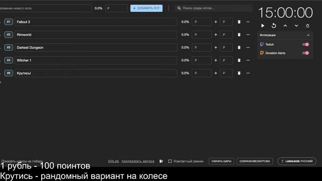Click the Крутись! 0.0% percentage
This screenshot has width=322, height=181.
[185, 73]
